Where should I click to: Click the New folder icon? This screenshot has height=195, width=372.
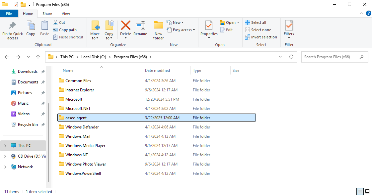point(158,26)
